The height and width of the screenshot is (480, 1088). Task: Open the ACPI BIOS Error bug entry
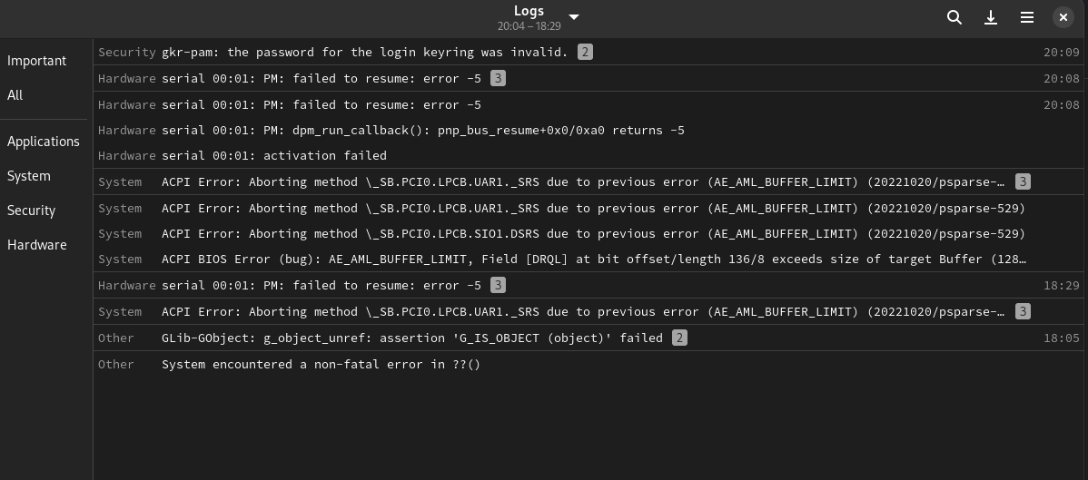(590, 259)
